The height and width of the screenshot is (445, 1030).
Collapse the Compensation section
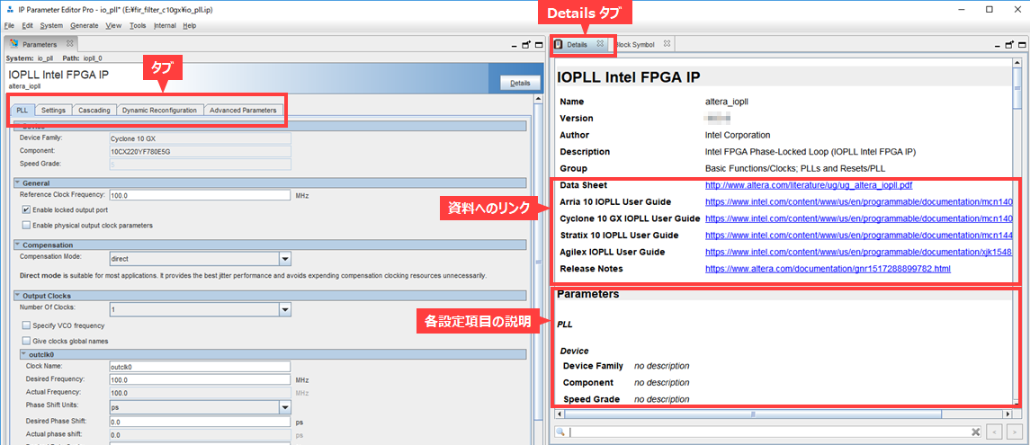click(18, 245)
